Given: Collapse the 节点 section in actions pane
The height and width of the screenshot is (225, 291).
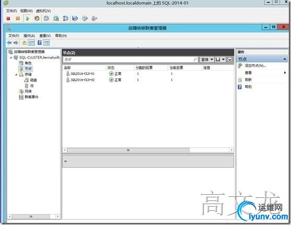Looking at the screenshot, I should 285,59.
